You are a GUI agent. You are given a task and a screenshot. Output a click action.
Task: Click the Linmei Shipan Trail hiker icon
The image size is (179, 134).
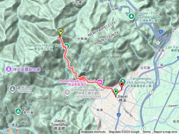coord(67,92)
